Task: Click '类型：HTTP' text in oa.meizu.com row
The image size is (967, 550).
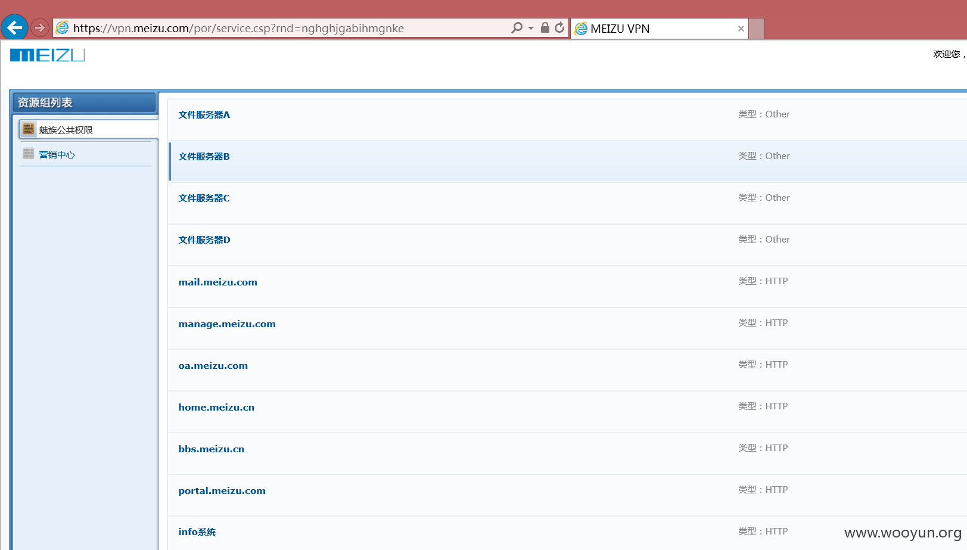Action: click(x=763, y=364)
